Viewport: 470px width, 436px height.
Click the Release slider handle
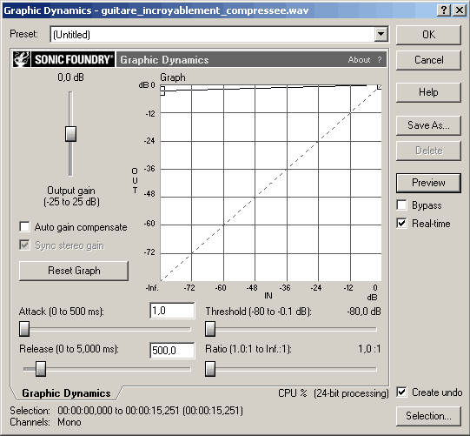coord(41,369)
